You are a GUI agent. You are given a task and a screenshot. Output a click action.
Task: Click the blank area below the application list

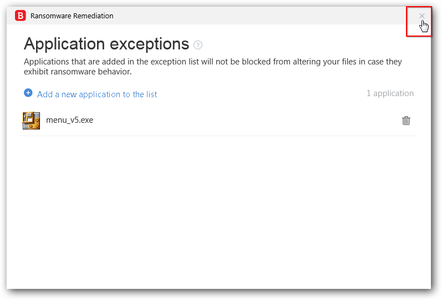click(x=219, y=211)
